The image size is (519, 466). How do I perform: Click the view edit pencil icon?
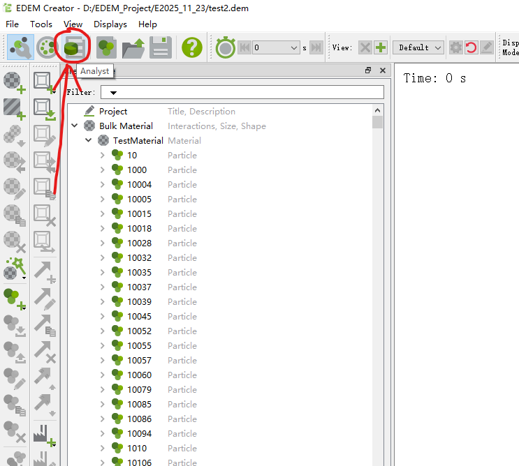[x=487, y=47]
